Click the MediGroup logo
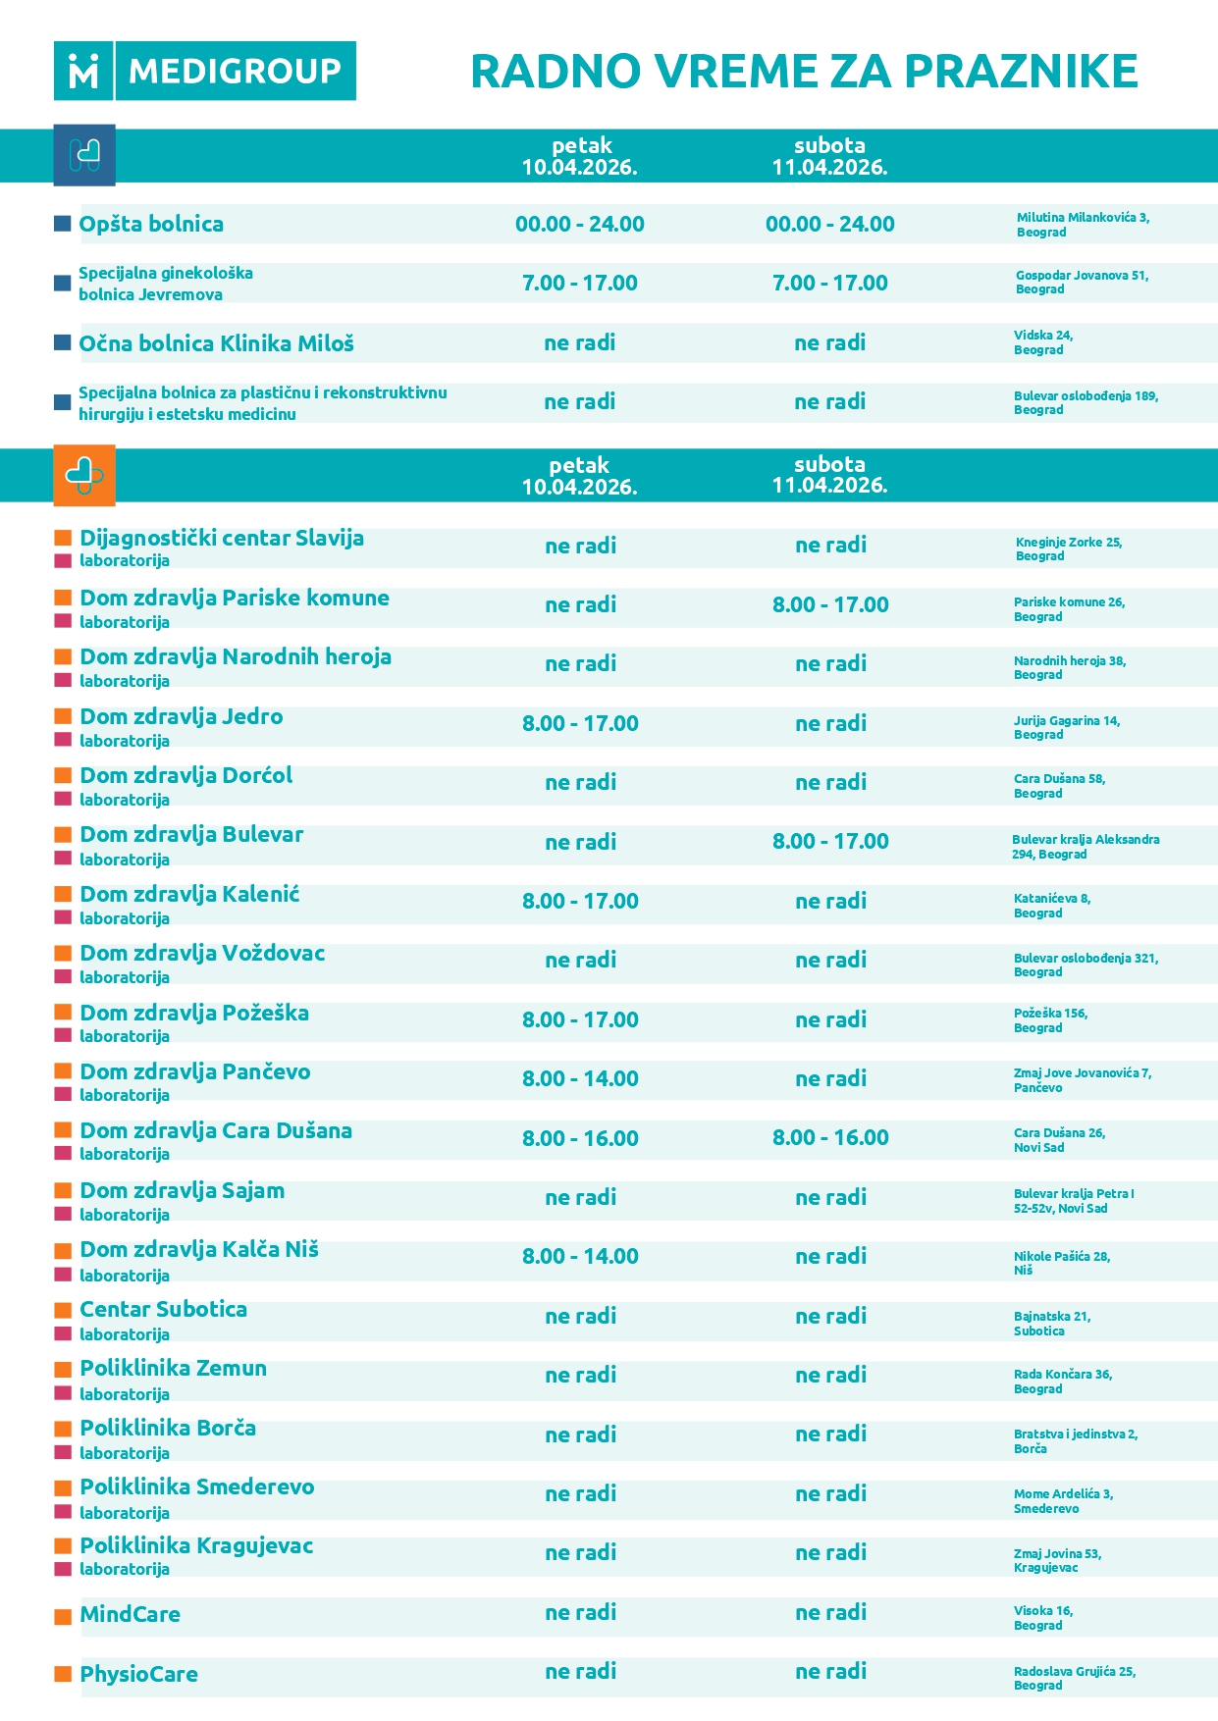The height and width of the screenshot is (1721, 1218). pyautogui.click(x=204, y=71)
